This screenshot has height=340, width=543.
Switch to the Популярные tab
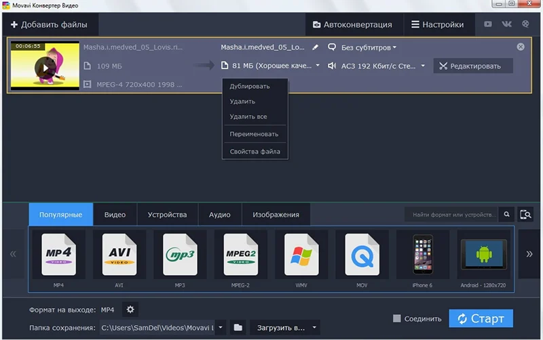pos(60,215)
